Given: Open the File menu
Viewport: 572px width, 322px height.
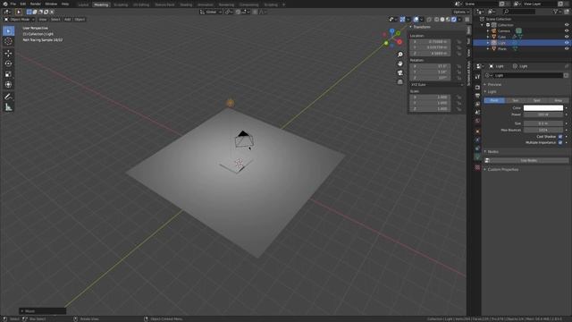Looking at the screenshot, I should (13, 4).
